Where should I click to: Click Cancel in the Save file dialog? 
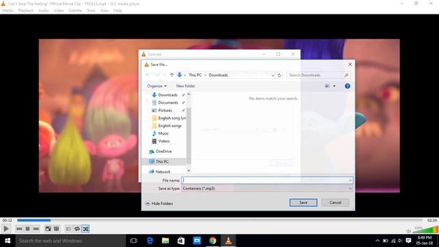(x=335, y=202)
